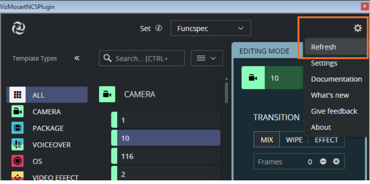Open the list view mode dropdown
The height and width of the screenshot is (184, 370).
[207, 58]
